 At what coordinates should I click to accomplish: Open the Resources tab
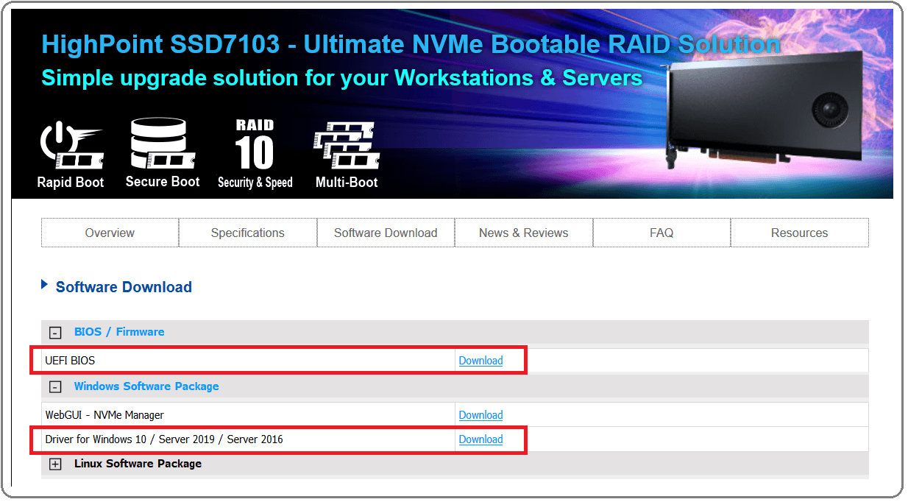click(x=799, y=233)
